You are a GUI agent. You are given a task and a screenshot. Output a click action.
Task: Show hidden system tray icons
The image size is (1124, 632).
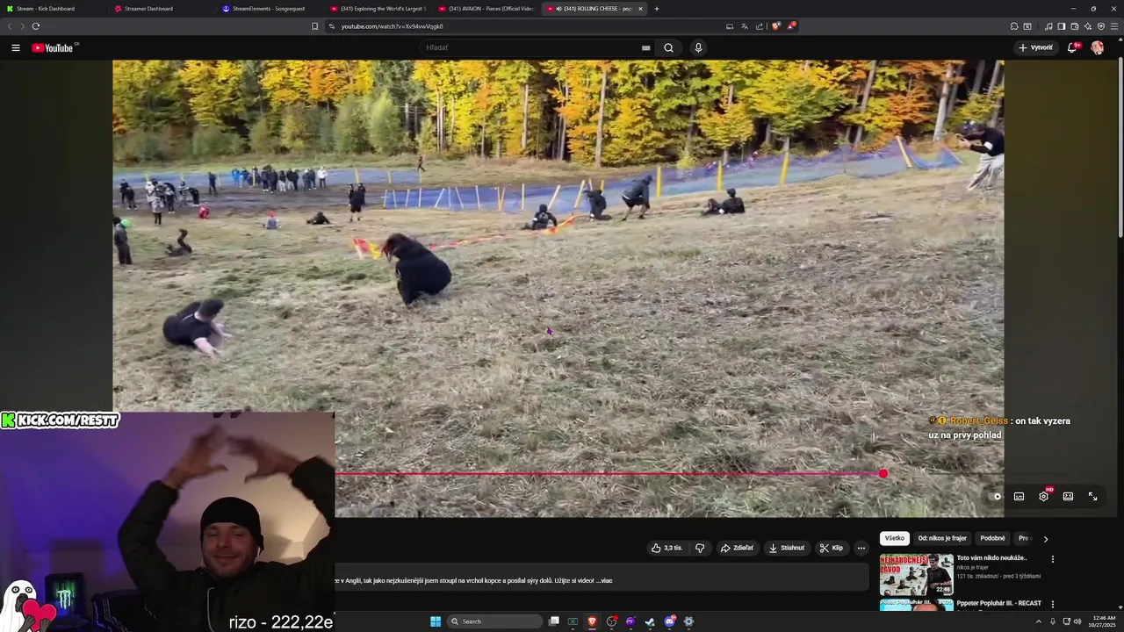click(x=1040, y=621)
